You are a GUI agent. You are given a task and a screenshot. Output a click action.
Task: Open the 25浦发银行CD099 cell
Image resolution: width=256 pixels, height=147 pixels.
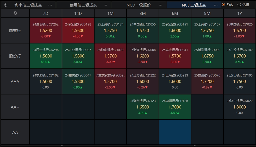tap(207, 56)
